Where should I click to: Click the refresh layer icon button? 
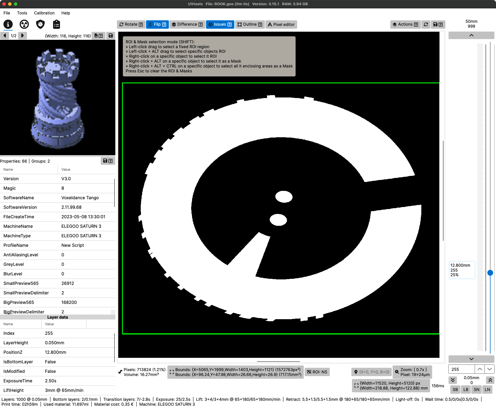pos(426,25)
